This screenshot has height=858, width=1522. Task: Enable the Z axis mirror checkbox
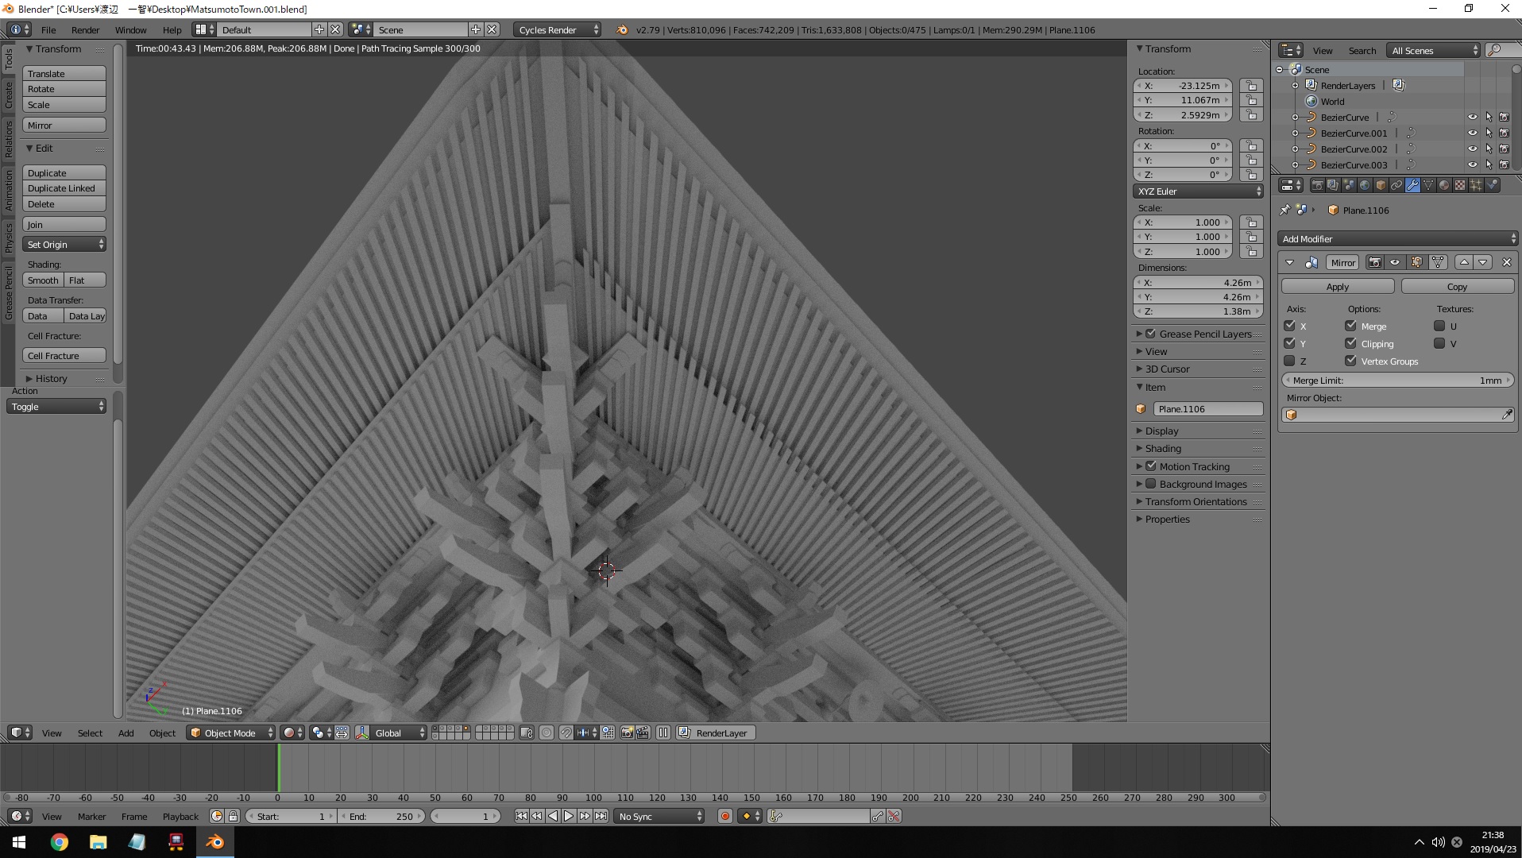click(1289, 361)
